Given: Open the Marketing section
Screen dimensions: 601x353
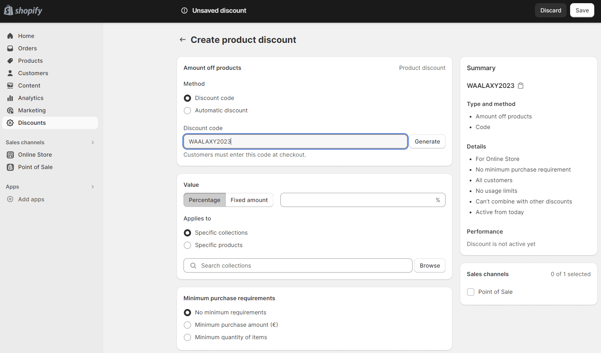Looking at the screenshot, I should (50, 110).
